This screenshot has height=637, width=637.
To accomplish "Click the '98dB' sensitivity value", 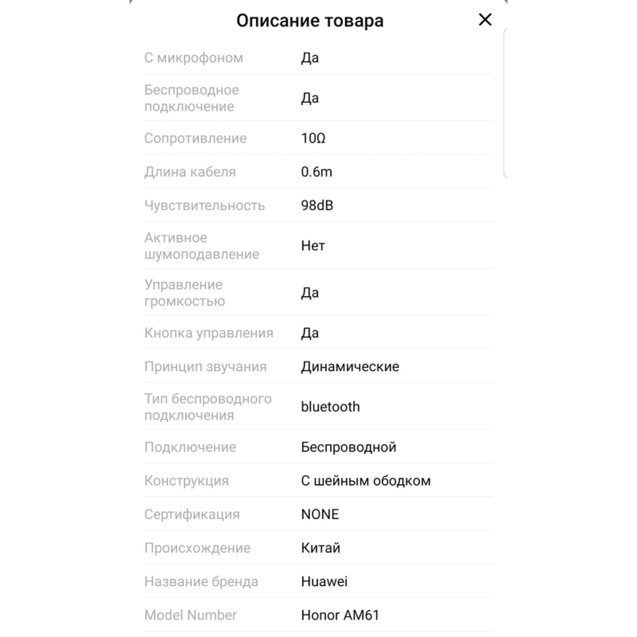I will coord(317,205).
